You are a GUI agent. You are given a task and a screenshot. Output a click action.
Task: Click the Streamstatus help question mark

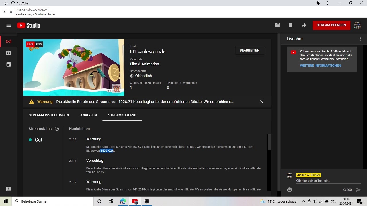[x=57, y=129]
